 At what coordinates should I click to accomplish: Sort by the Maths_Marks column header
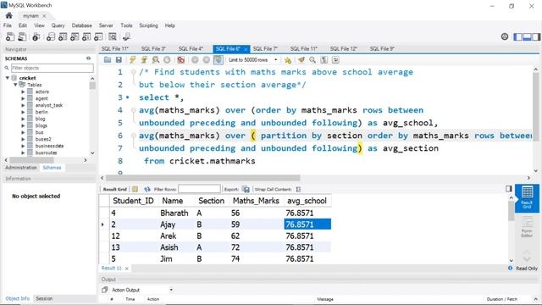[256, 201]
